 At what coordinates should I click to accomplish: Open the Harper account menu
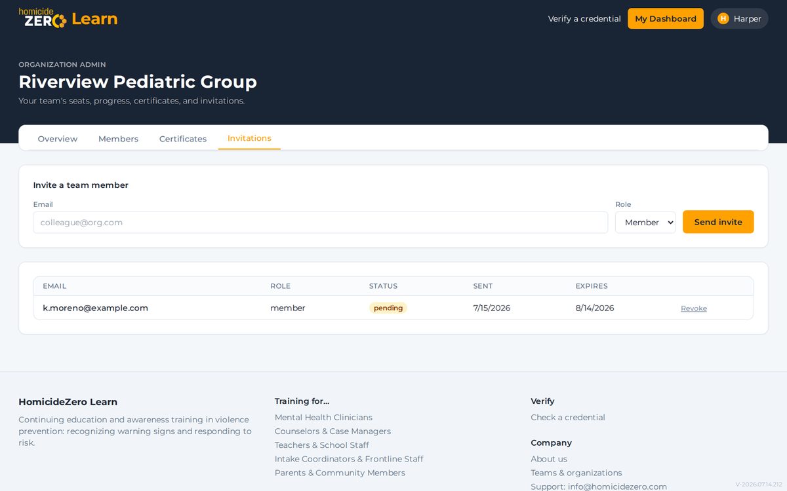point(739,18)
